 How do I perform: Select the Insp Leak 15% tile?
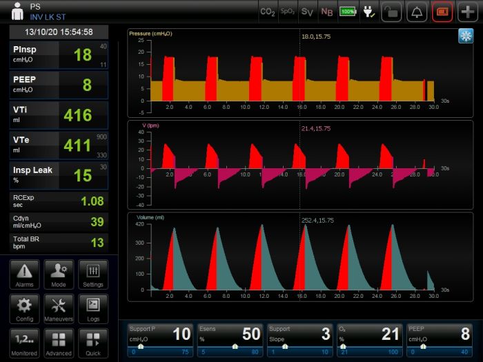point(59,175)
